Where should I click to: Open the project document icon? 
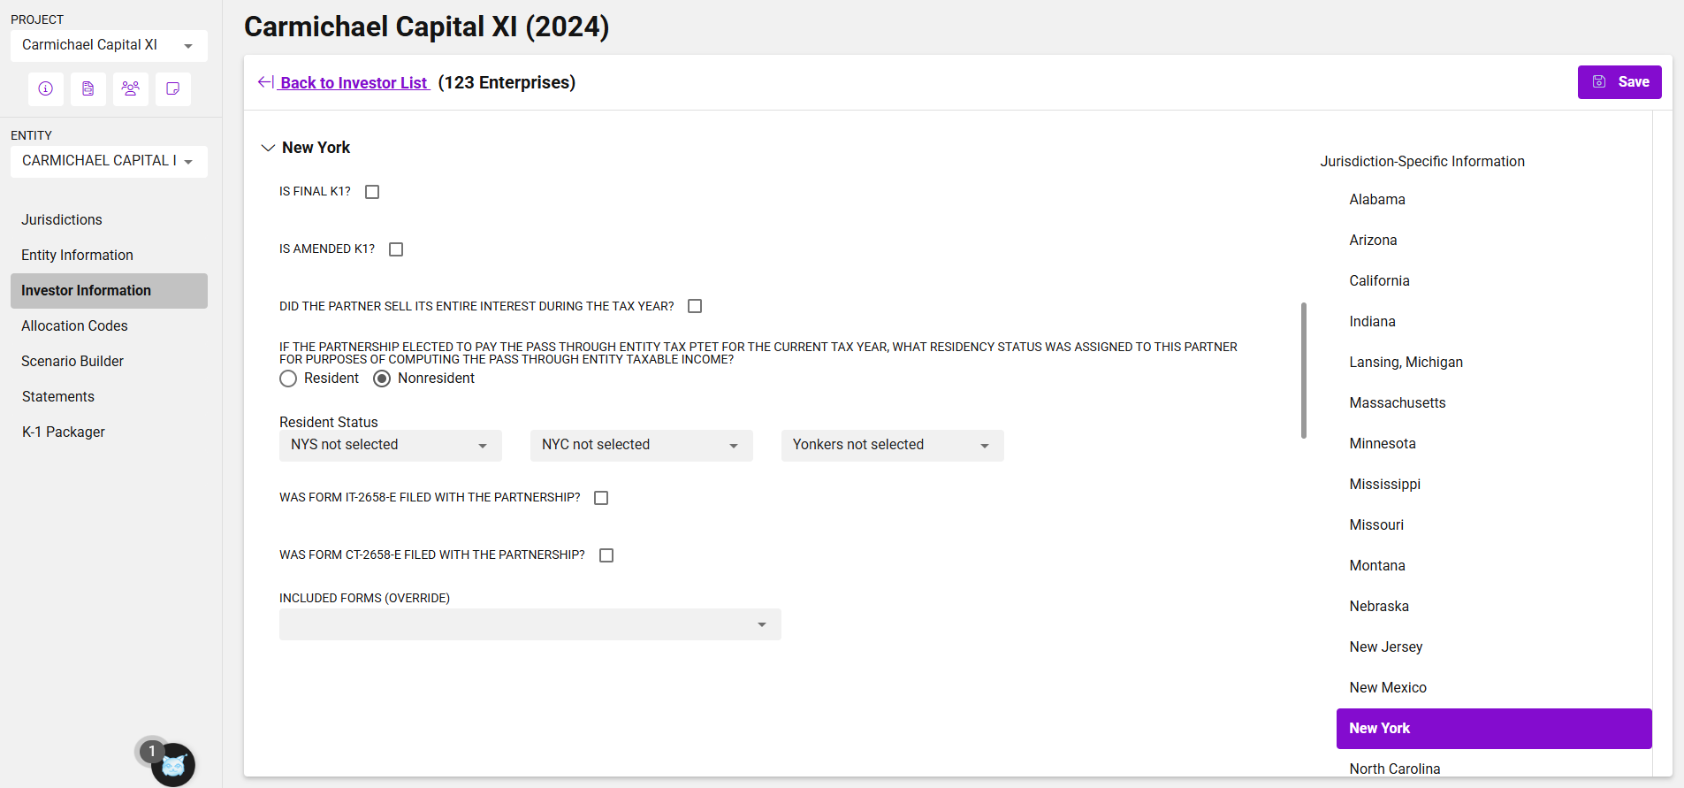(88, 88)
